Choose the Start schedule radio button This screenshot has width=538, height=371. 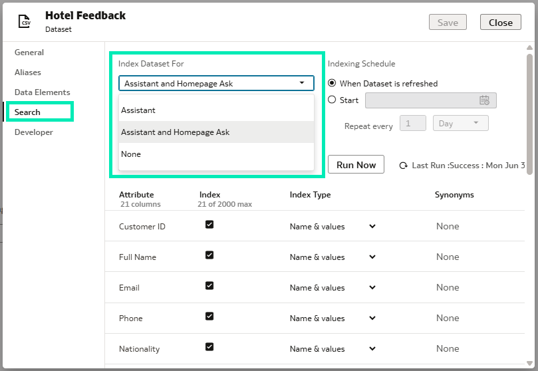[333, 100]
